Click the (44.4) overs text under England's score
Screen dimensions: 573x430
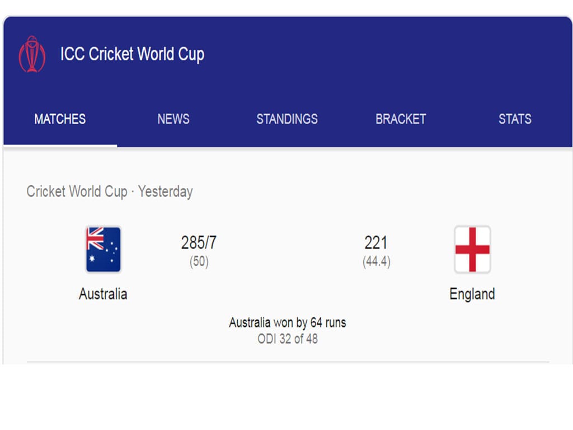click(x=377, y=261)
